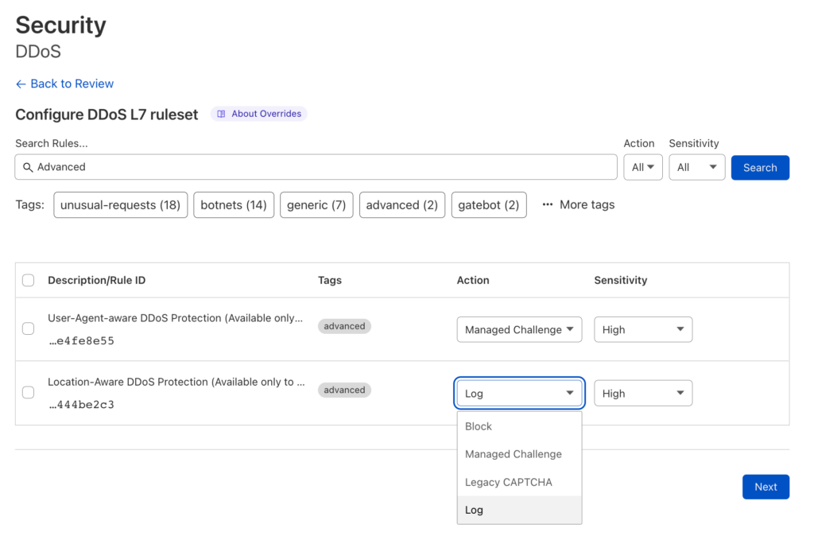Click the Next button
The width and height of the screenshot is (814, 540).
point(766,487)
